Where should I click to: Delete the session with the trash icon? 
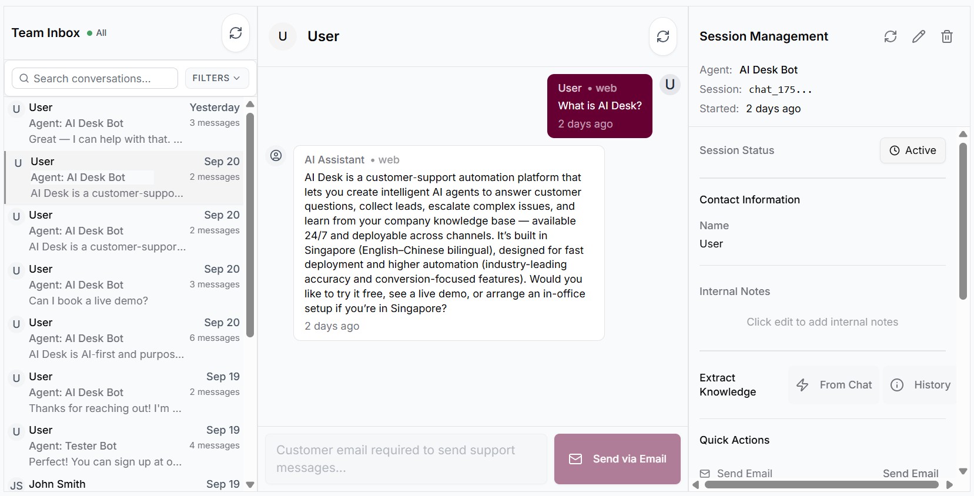click(946, 36)
